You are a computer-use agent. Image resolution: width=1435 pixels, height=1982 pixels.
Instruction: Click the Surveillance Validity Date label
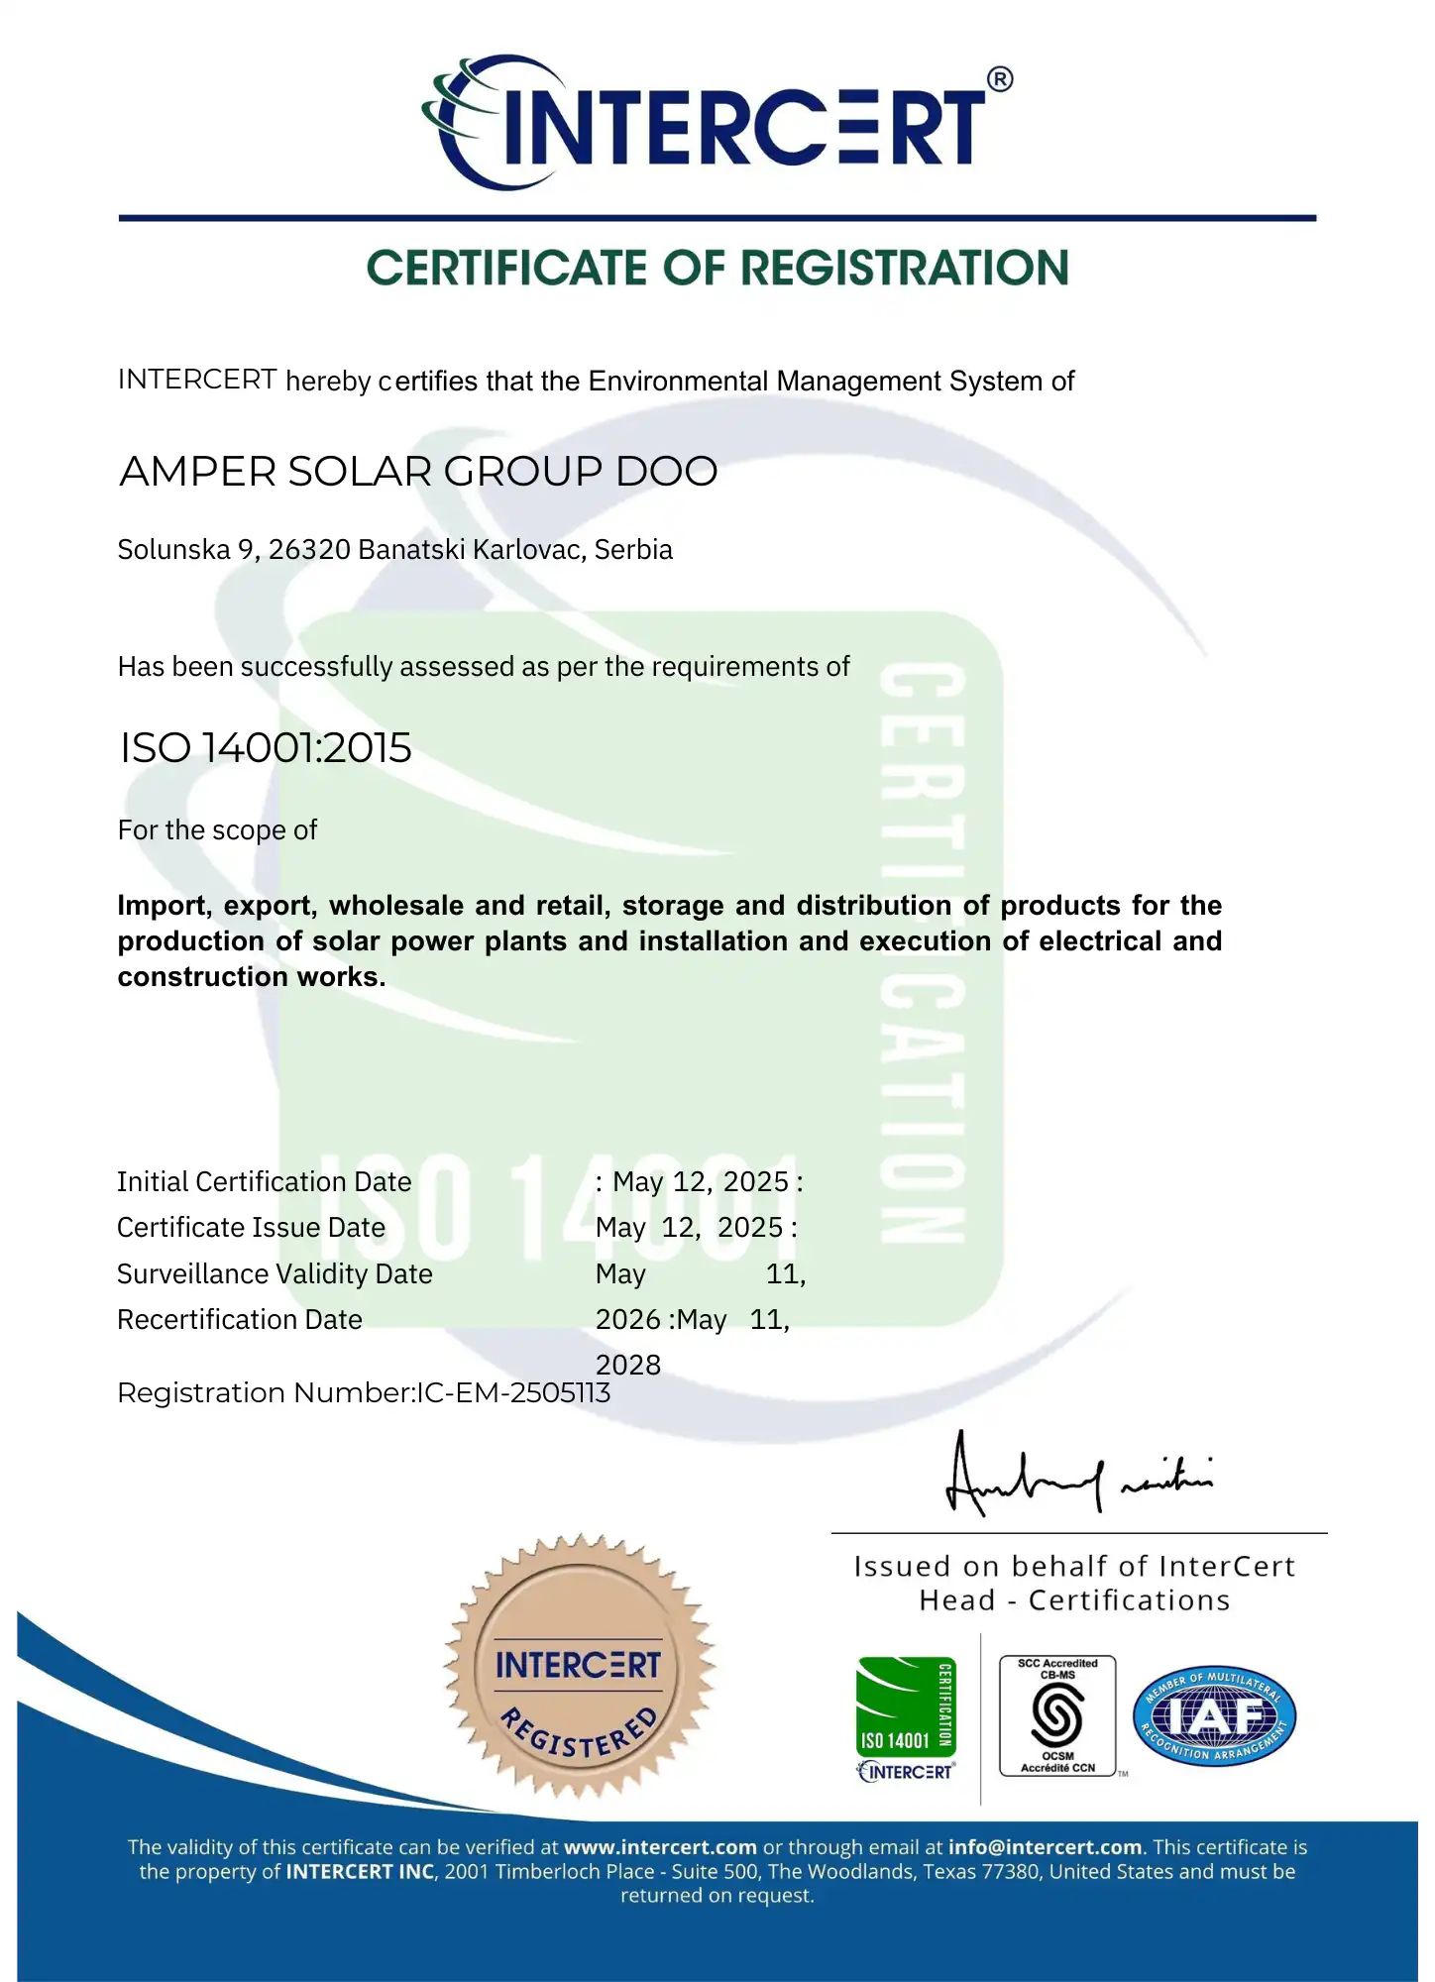(275, 1274)
